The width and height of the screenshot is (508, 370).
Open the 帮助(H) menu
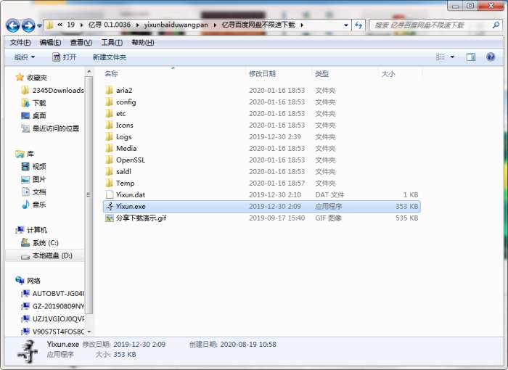142,43
